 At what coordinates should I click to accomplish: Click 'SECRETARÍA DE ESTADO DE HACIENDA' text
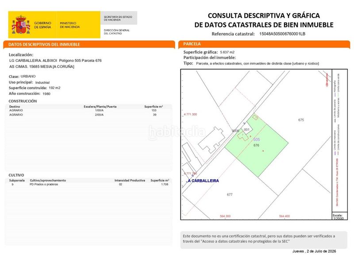[x=118, y=18]
